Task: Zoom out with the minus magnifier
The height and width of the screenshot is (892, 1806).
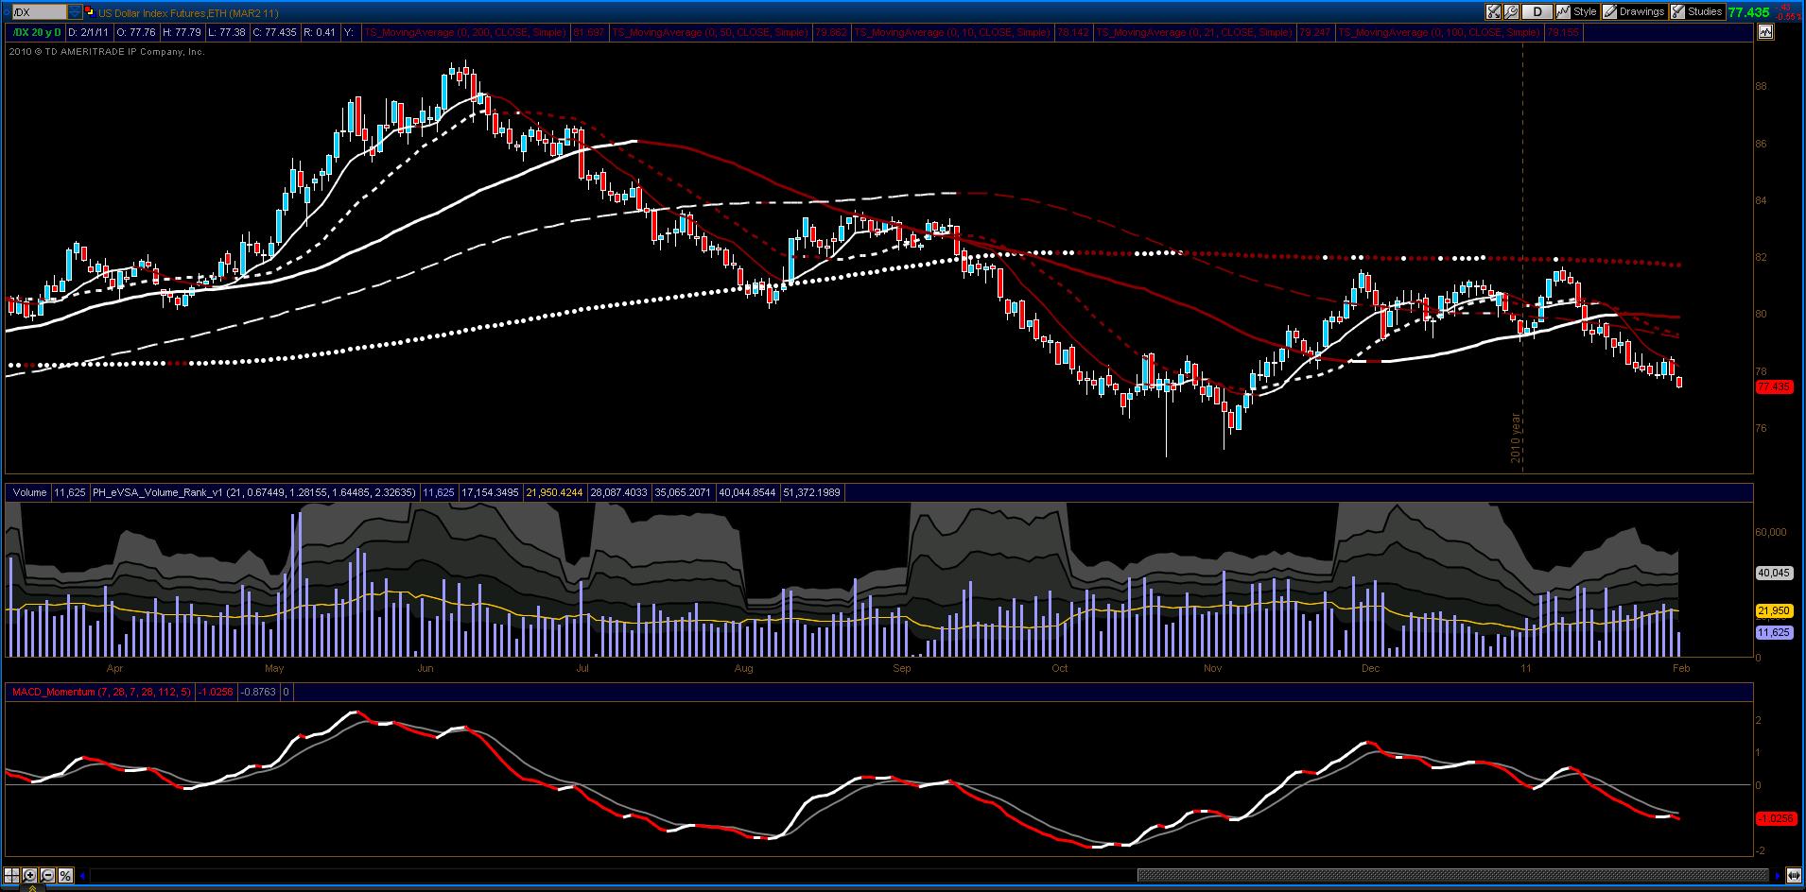Action: click(47, 875)
